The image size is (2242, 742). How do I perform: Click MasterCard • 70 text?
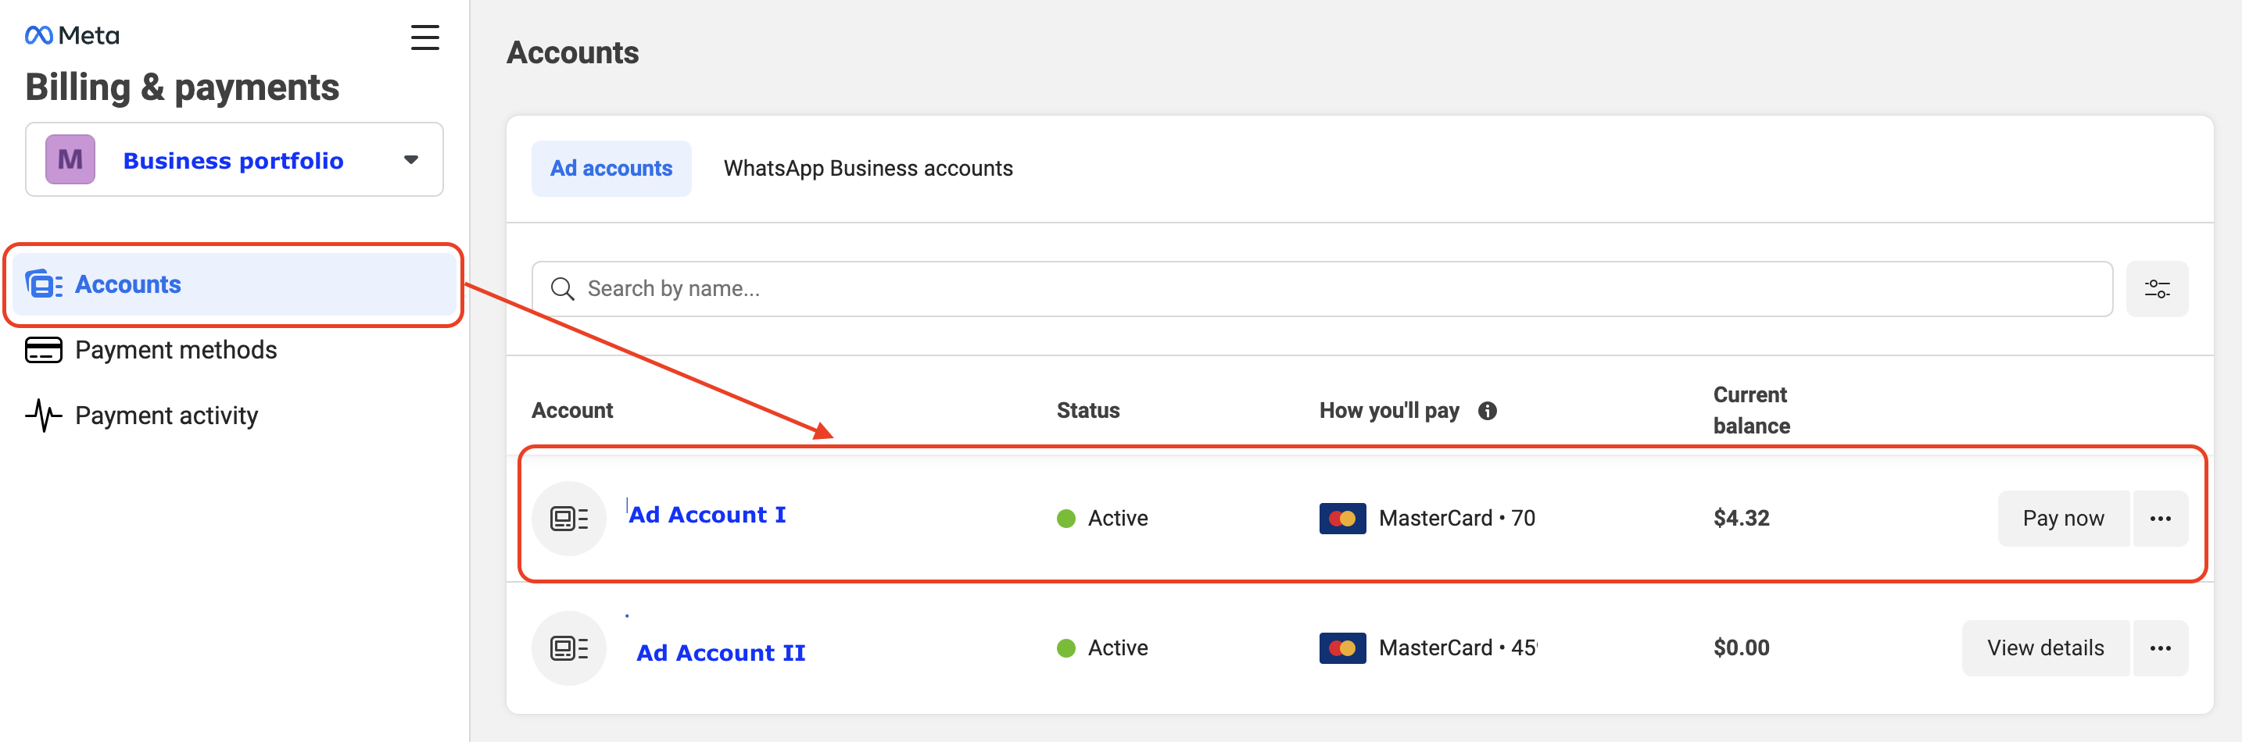(1457, 519)
